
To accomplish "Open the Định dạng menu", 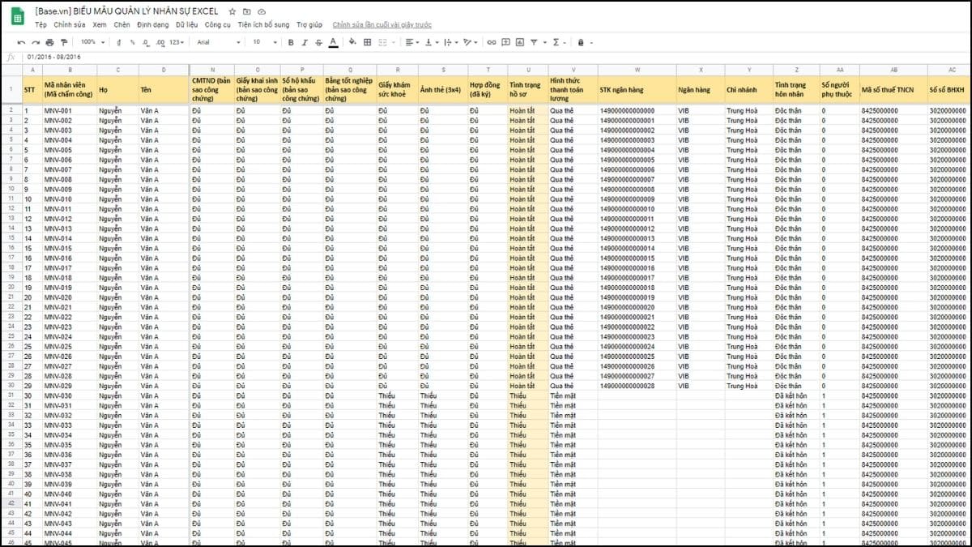I will point(153,25).
